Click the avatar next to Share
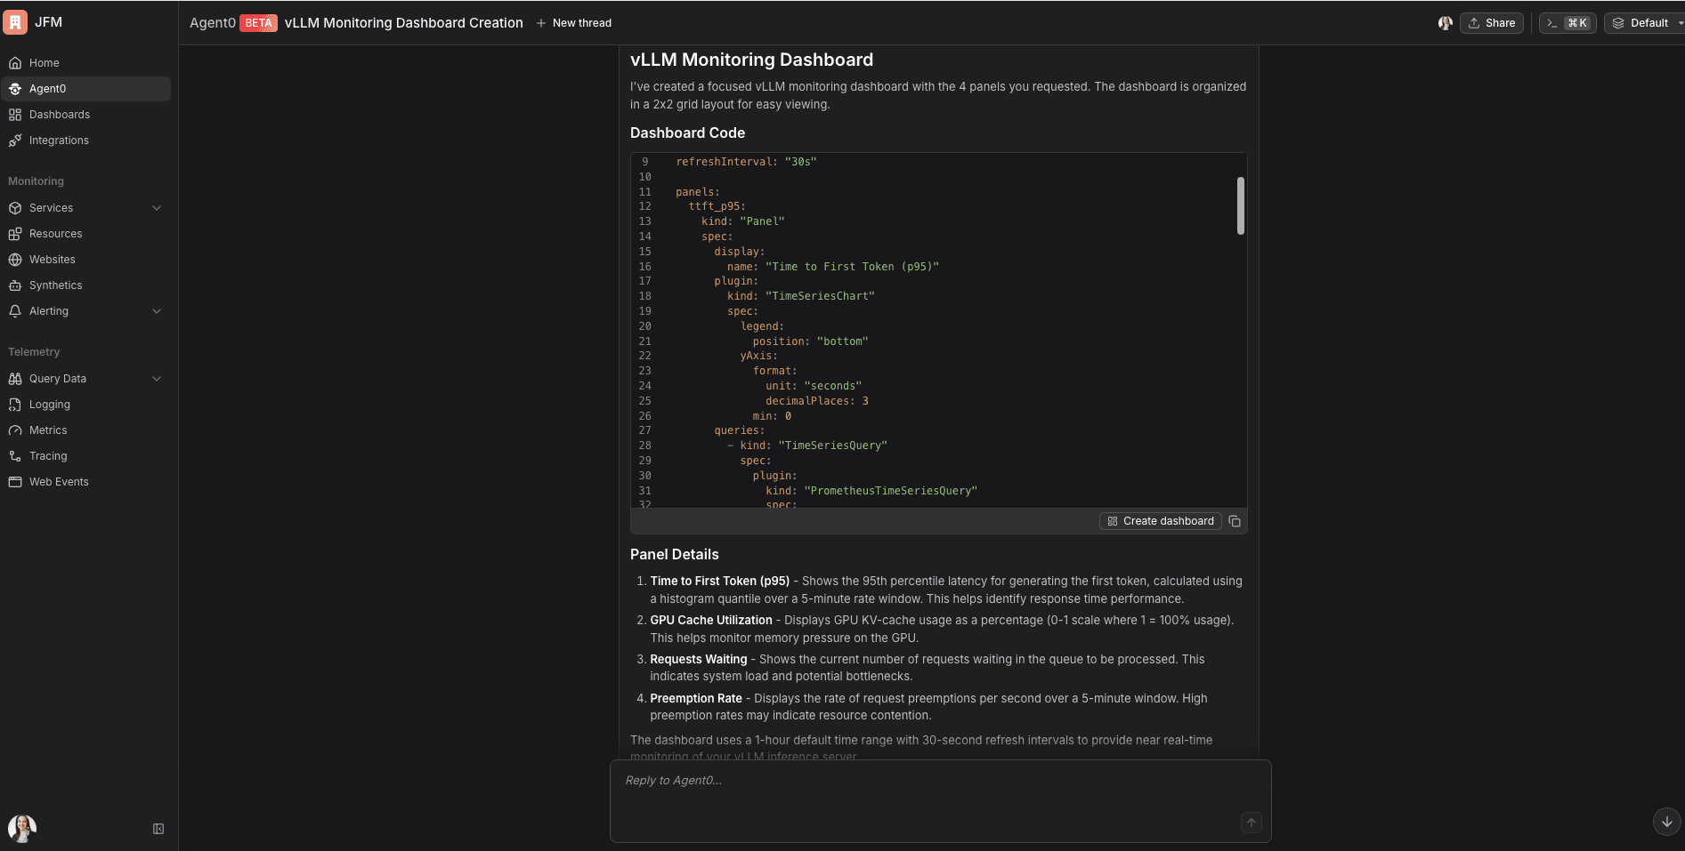Screen dimensions: 1685x851 [1446, 23]
